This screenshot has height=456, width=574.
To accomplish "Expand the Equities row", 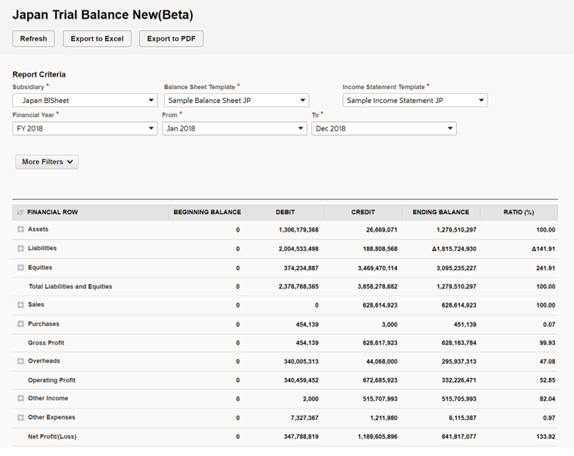I will click(21, 268).
